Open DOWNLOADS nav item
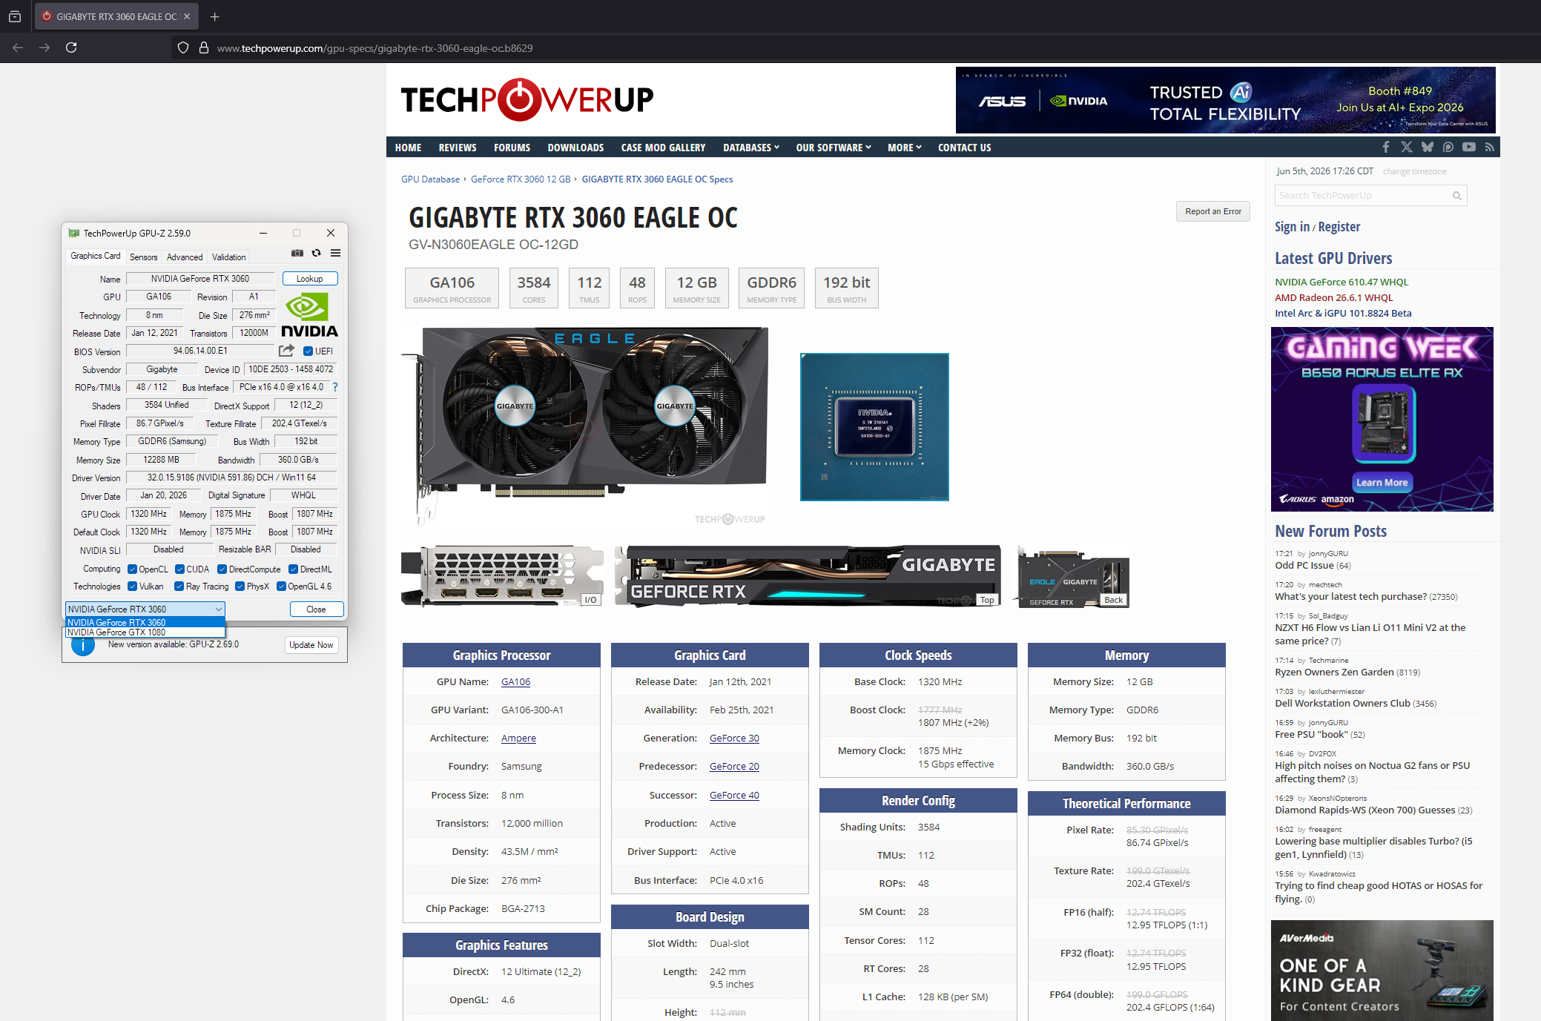Image resolution: width=1541 pixels, height=1021 pixels. point(575,148)
